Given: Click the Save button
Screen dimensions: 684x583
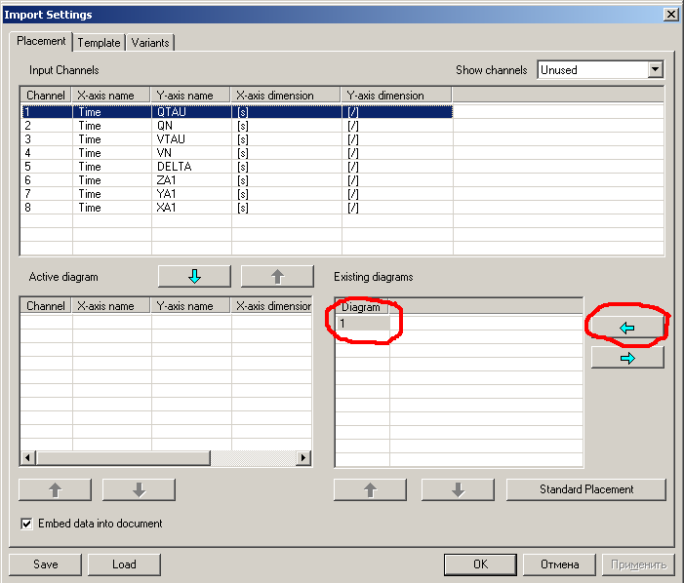Looking at the screenshot, I should click(x=45, y=564).
